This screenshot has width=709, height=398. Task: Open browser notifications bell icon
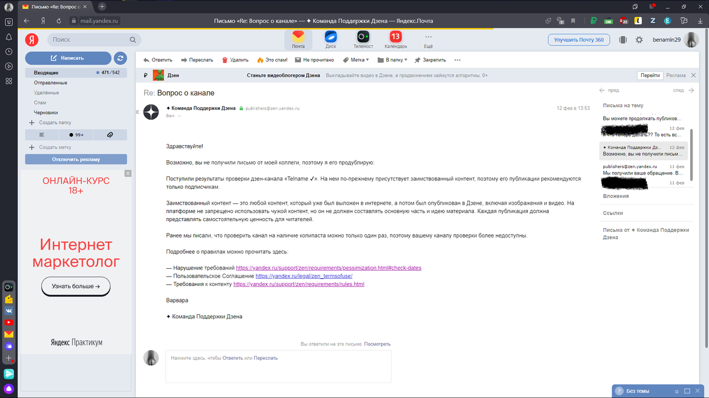9,37
